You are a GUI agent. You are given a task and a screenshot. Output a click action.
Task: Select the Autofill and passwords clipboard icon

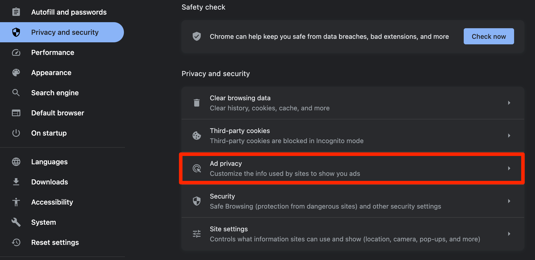[x=16, y=12]
